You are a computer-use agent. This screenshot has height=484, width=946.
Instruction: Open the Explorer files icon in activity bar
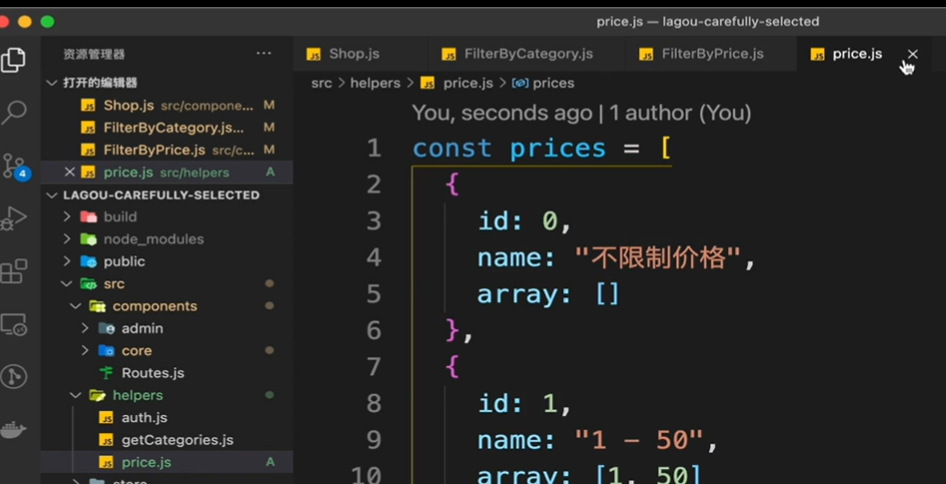tap(13, 60)
